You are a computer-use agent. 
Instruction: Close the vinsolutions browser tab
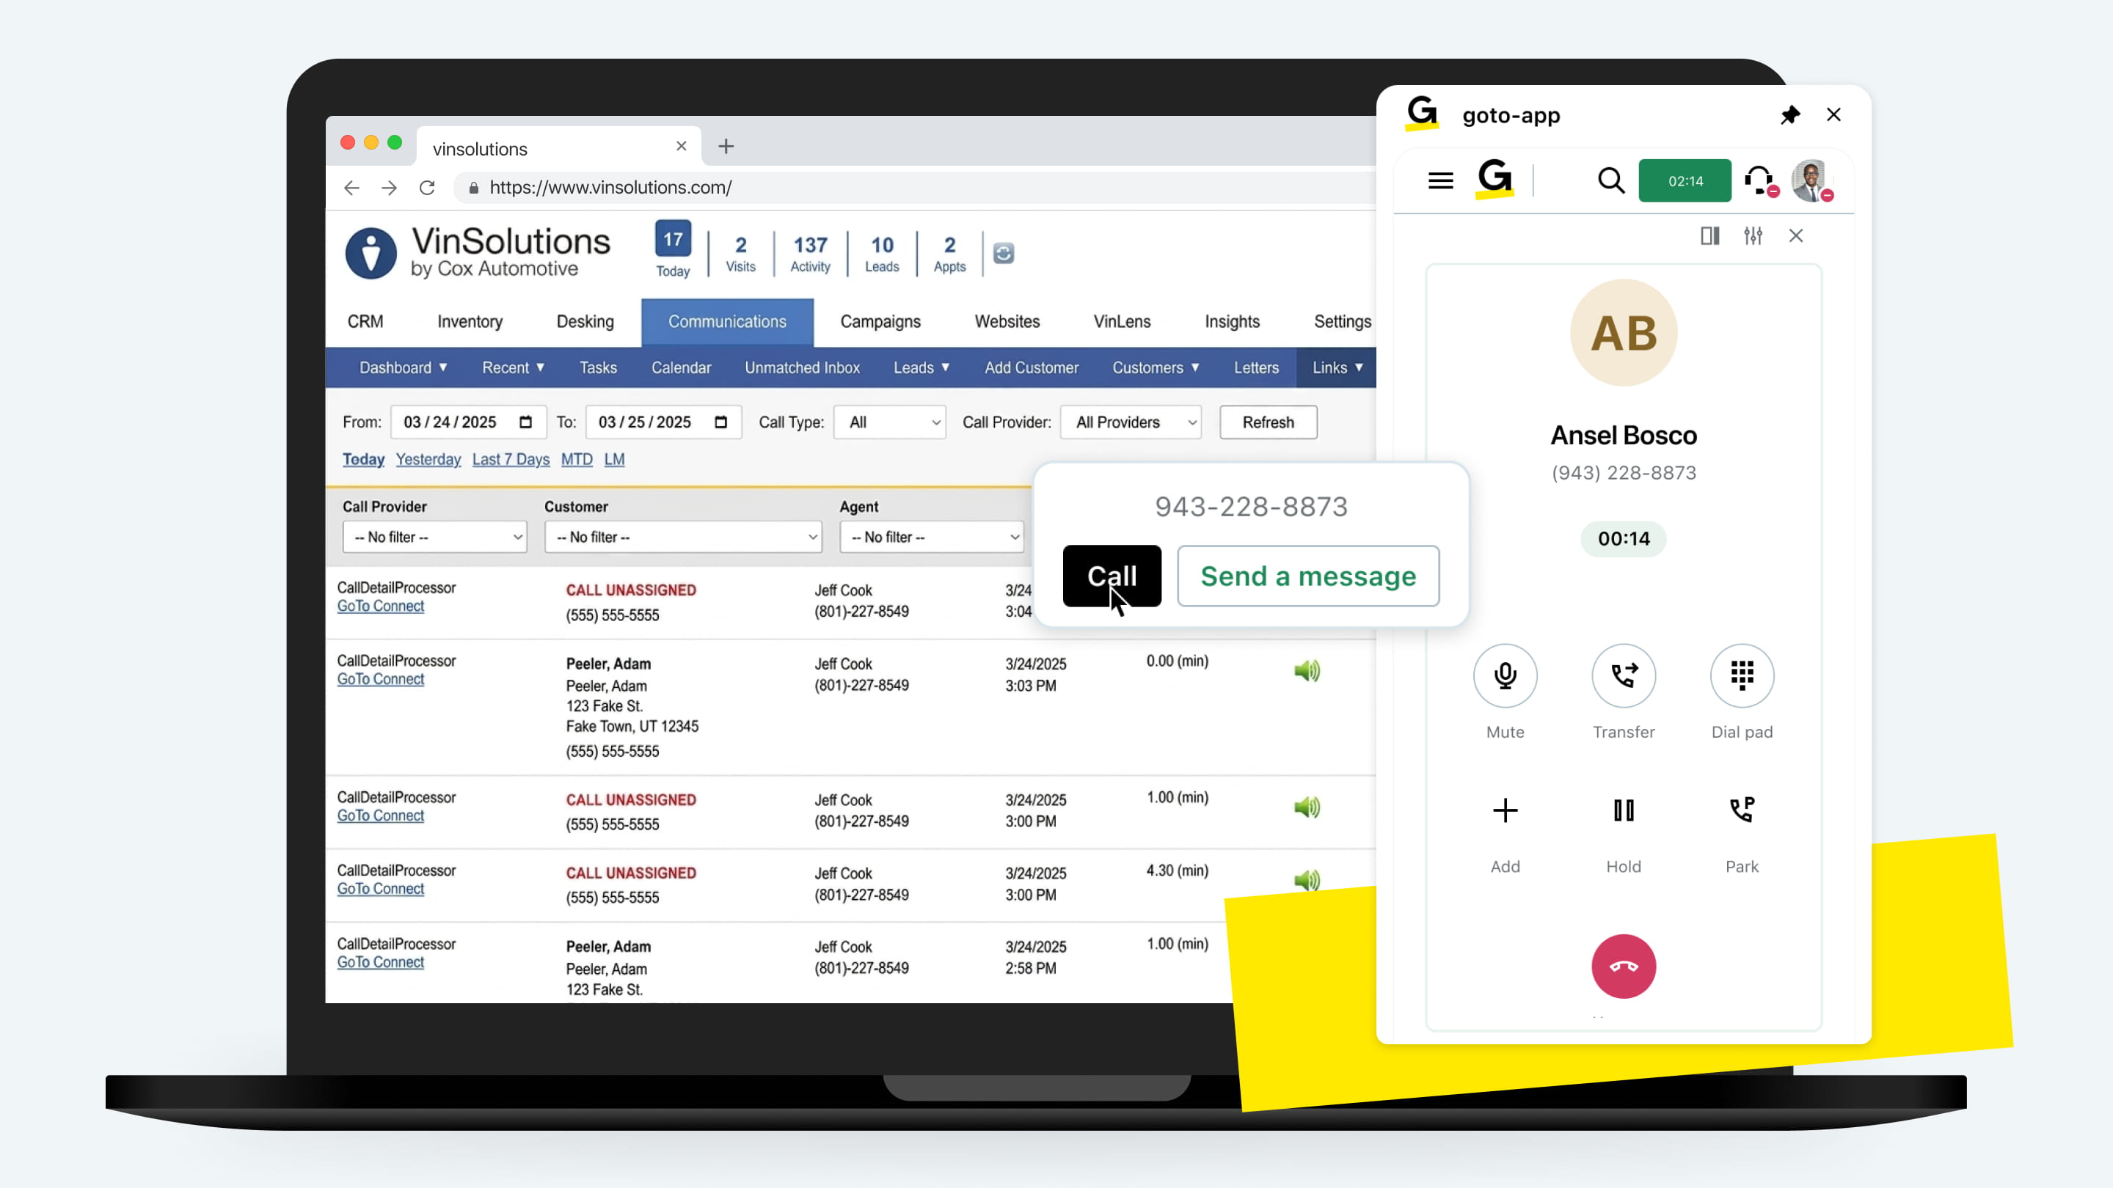[x=681, y=146]
